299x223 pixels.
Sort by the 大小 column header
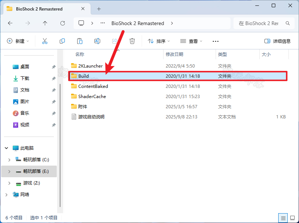click(266, 54)
